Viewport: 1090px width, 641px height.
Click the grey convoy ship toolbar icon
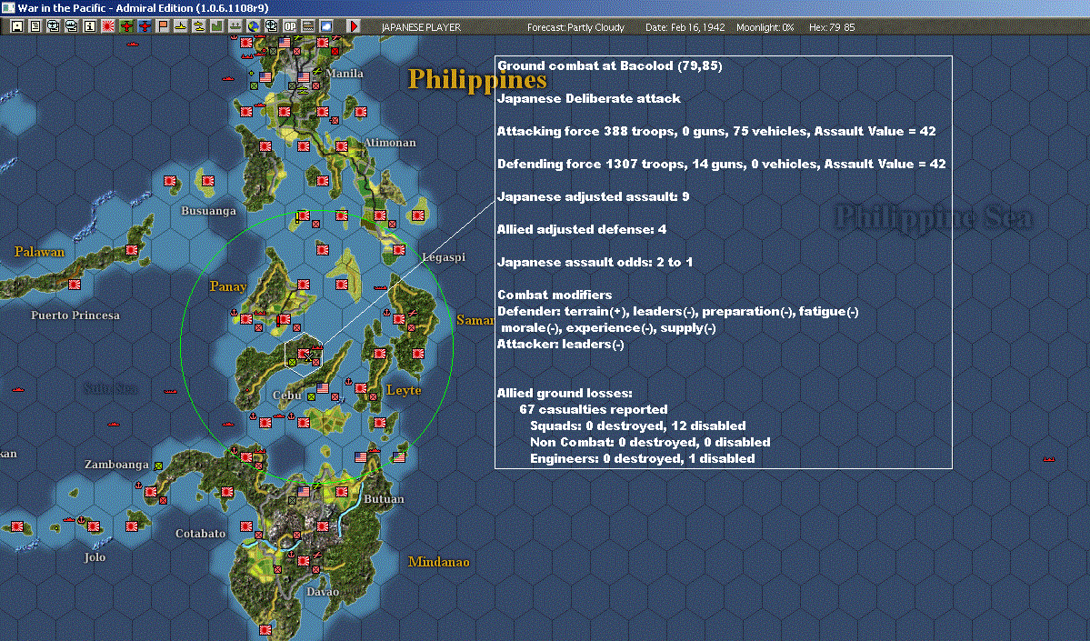(235, 26)
